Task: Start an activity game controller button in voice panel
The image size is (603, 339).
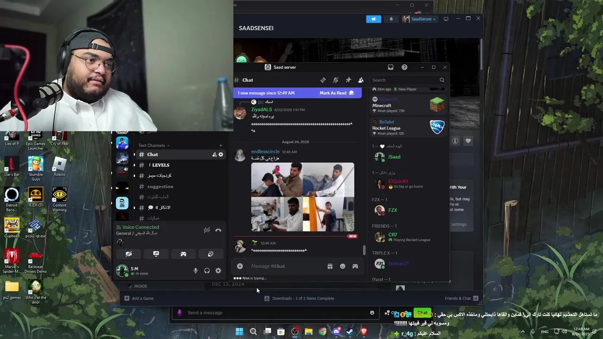Action: (183, 254)
